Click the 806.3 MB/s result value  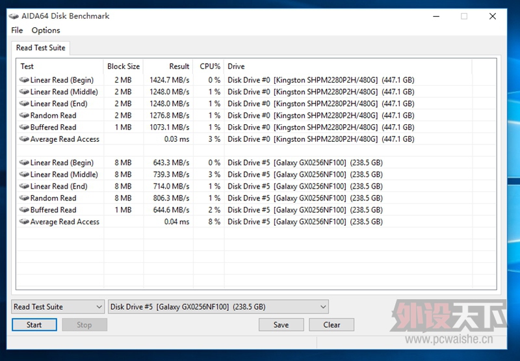pos(171,198)
